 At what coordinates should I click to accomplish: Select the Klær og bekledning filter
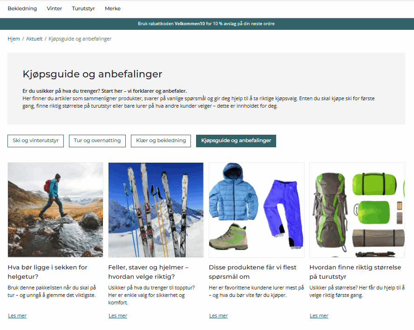tap(161, 141)
